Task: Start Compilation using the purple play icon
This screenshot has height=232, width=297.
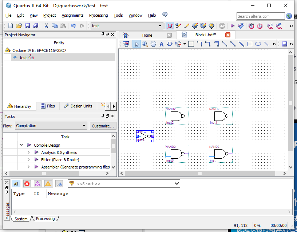Action: point(233,26)
